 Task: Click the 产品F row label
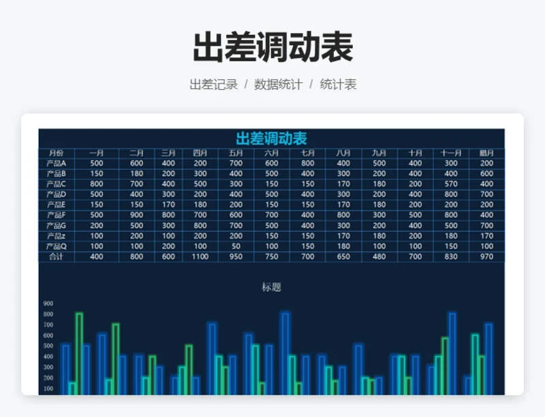coord(57,215)
